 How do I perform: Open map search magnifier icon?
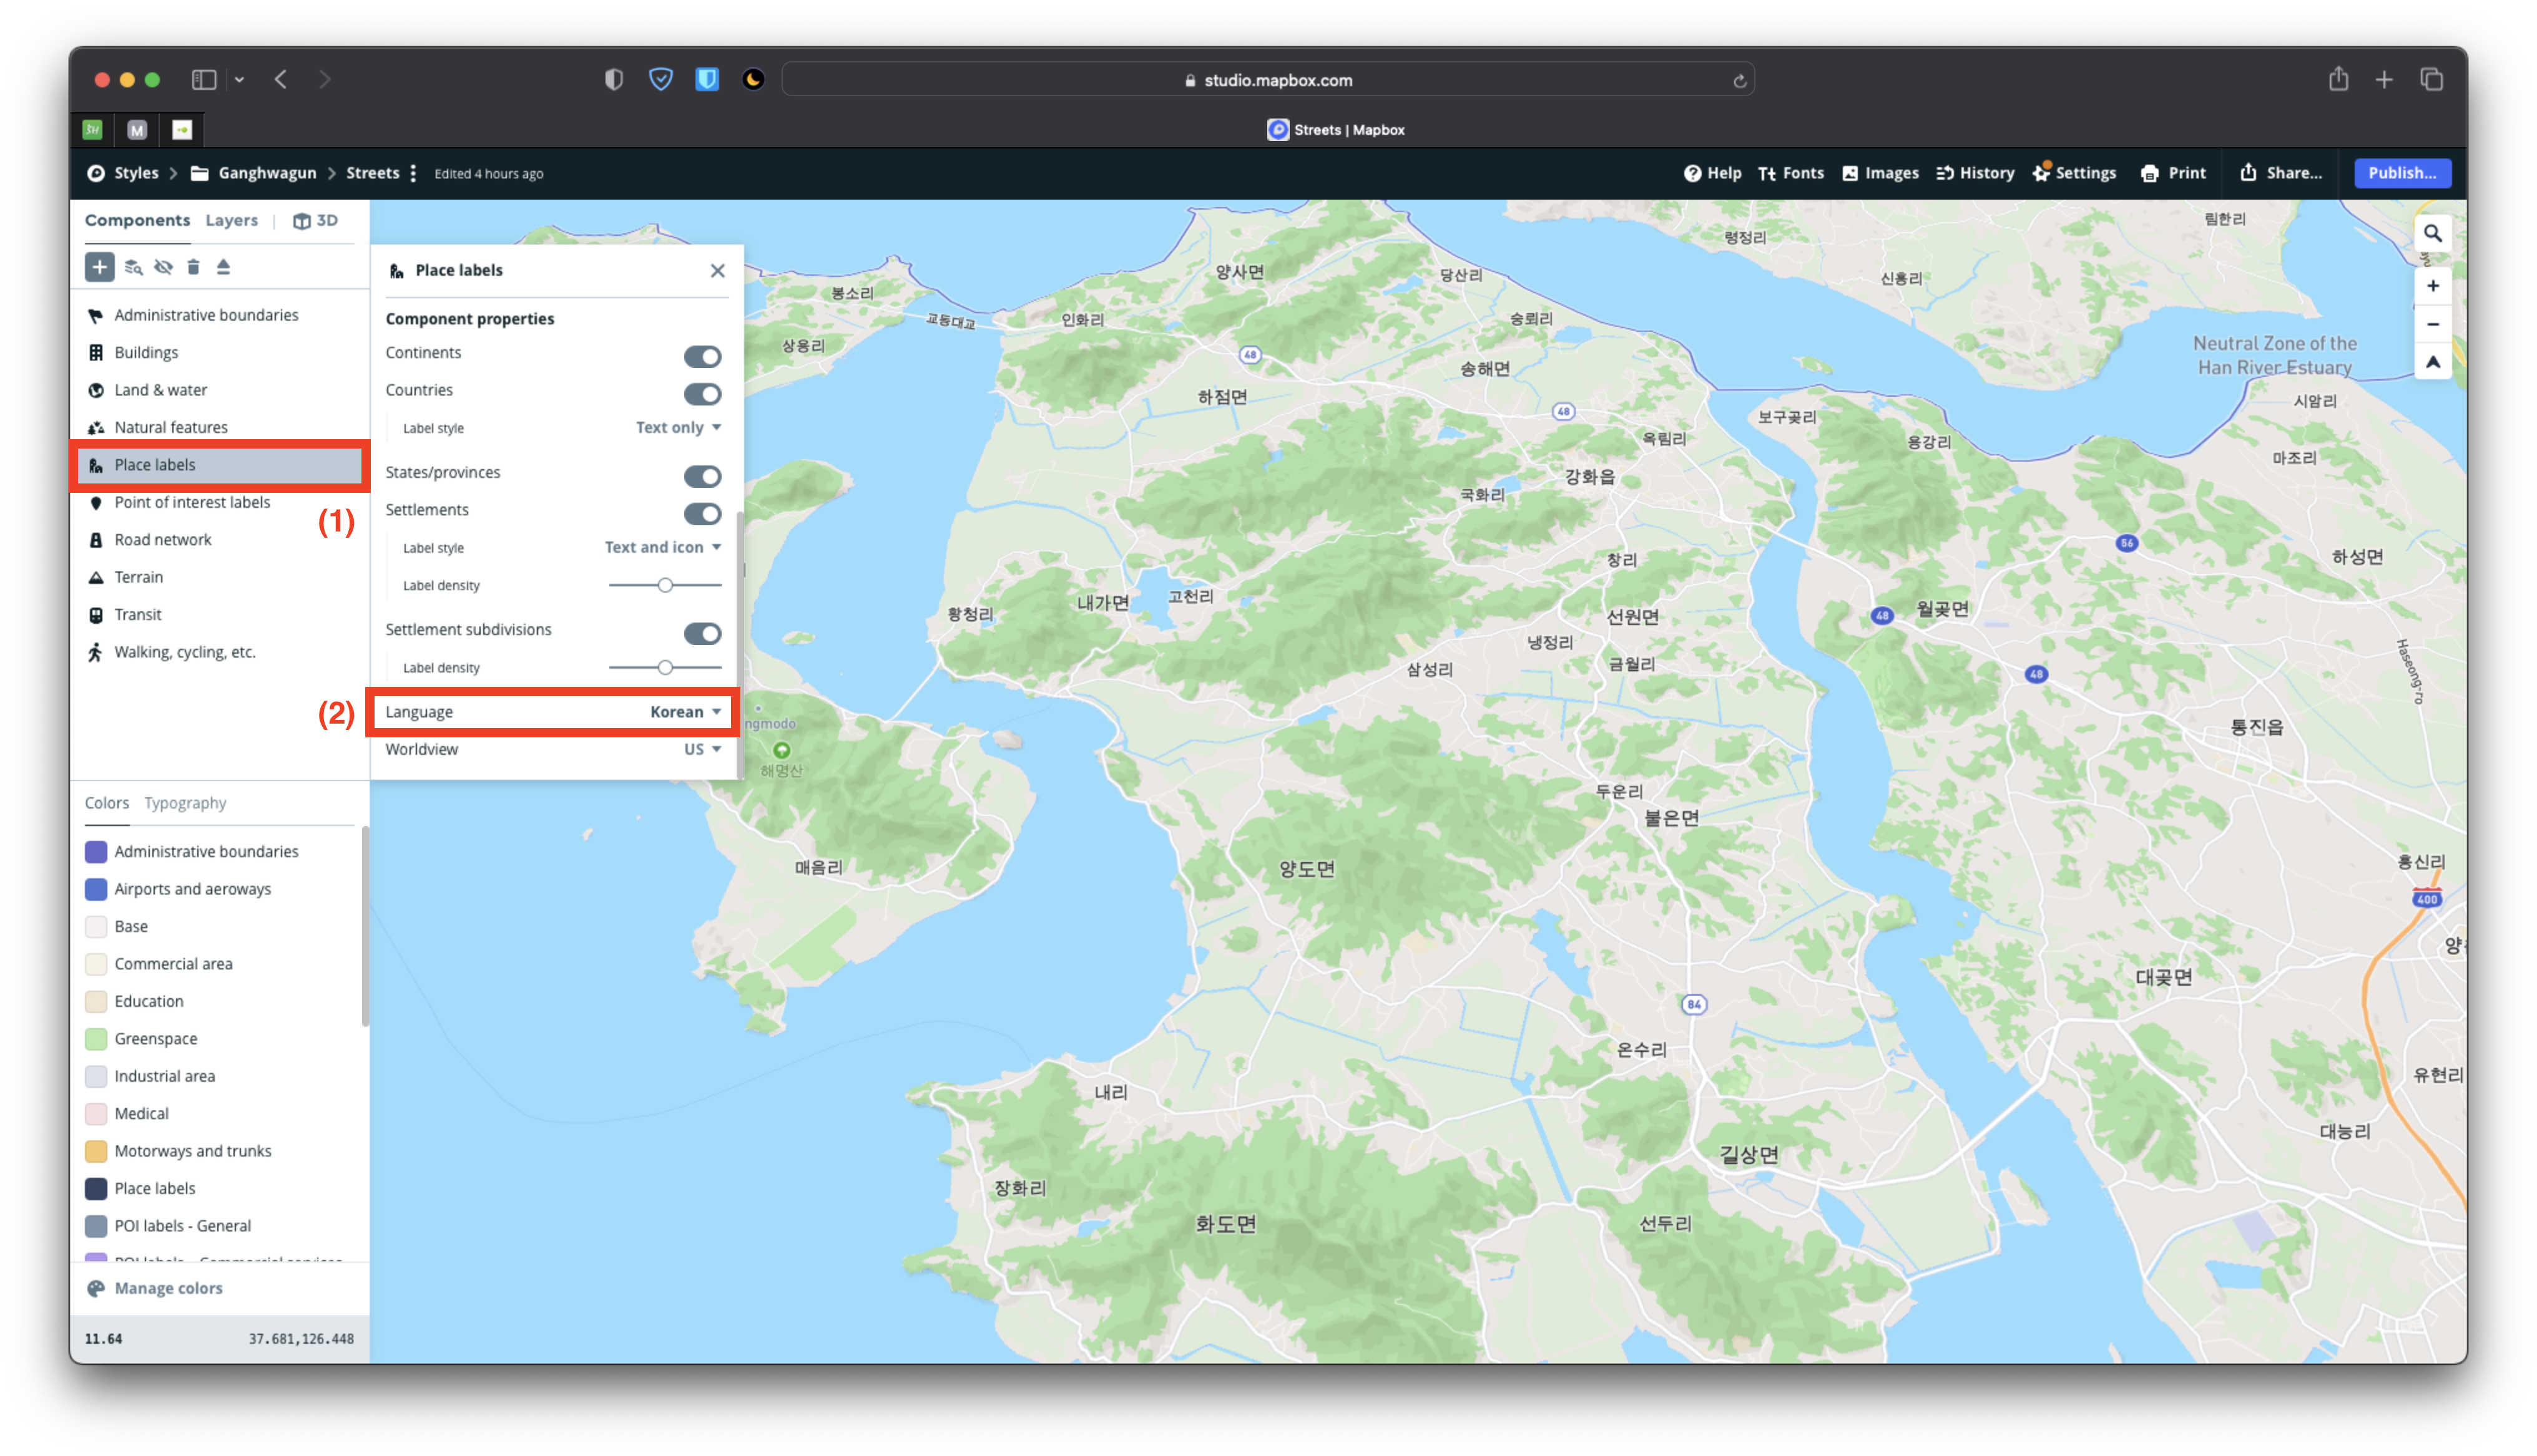pyautogui.click(x=2432, y=234)
